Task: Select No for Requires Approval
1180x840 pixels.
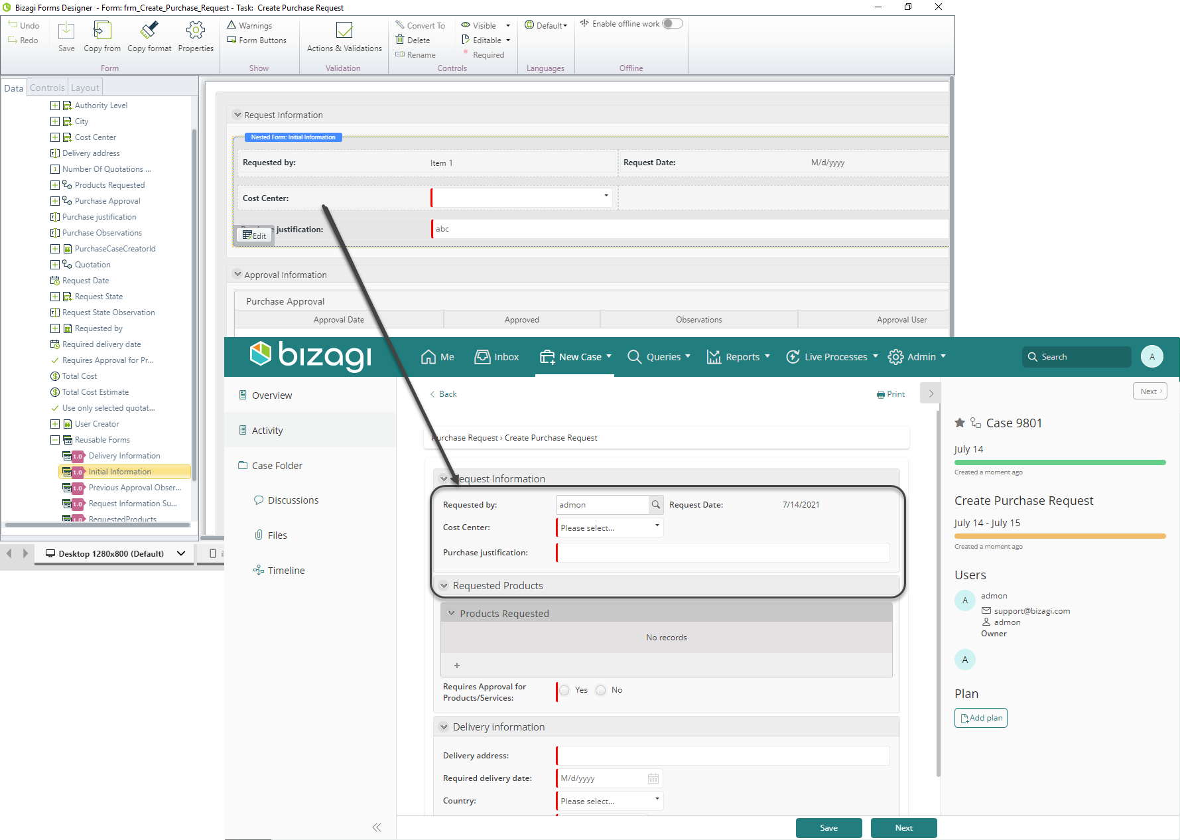Action: click(601, 690)
